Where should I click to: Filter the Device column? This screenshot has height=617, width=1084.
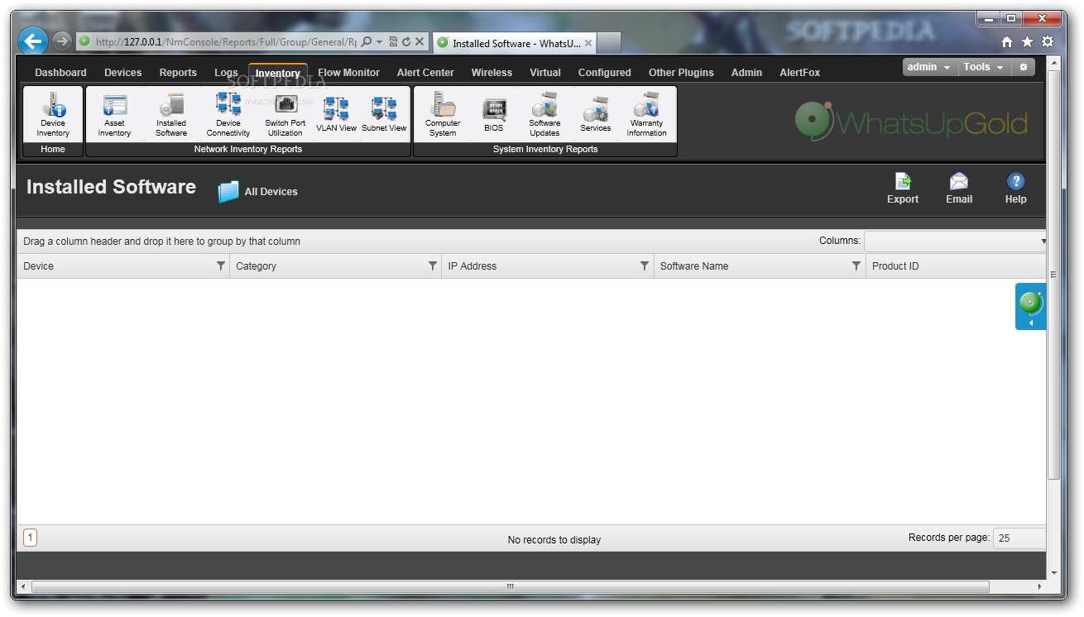(220, 266)
